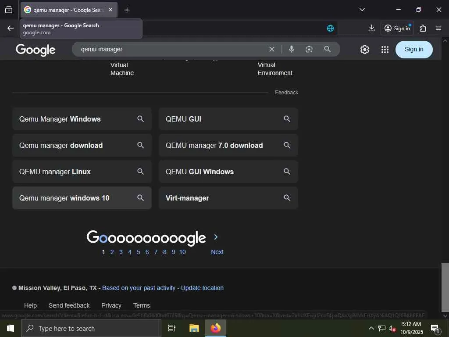This screenshot has width=449, height=337.
Task: Open the Privacy footer link
Action: click(111, 305)
